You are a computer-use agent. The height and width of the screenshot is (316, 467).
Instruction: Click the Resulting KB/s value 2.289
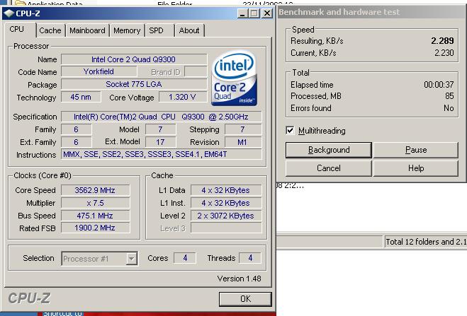click(x=442, y=41)
